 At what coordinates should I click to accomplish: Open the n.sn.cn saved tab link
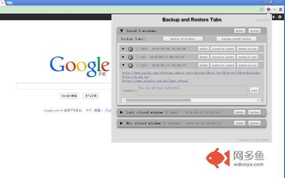point(135,77)
